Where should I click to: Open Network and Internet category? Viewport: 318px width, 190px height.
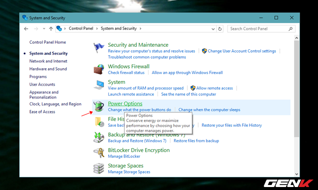coord(48,61)
